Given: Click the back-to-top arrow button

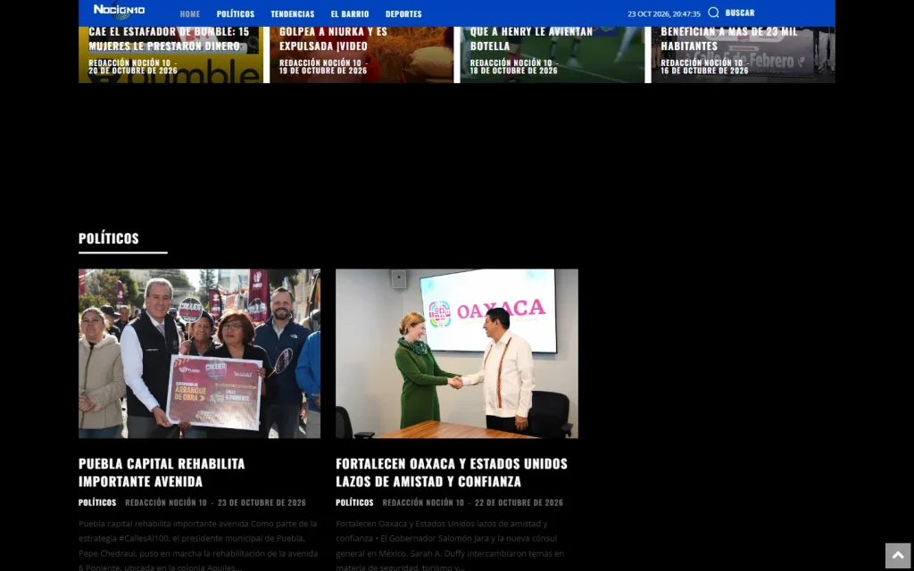Looking at the screenshot, I should coord(898,556).
